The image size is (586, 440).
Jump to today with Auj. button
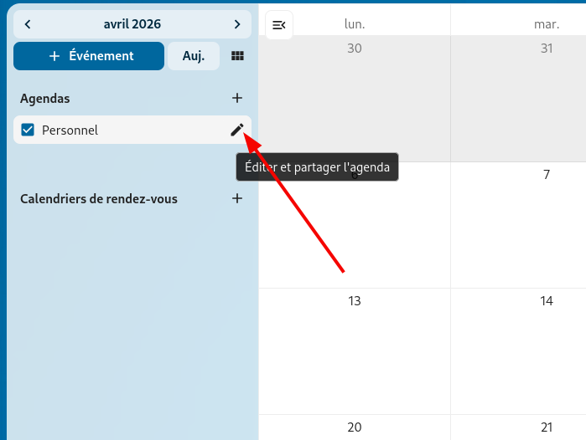click(194, 56)
